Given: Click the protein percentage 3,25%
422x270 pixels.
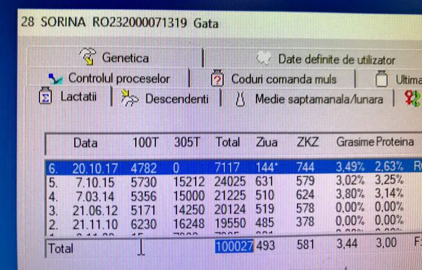Looking at the screenshot, I should (389, 179).
